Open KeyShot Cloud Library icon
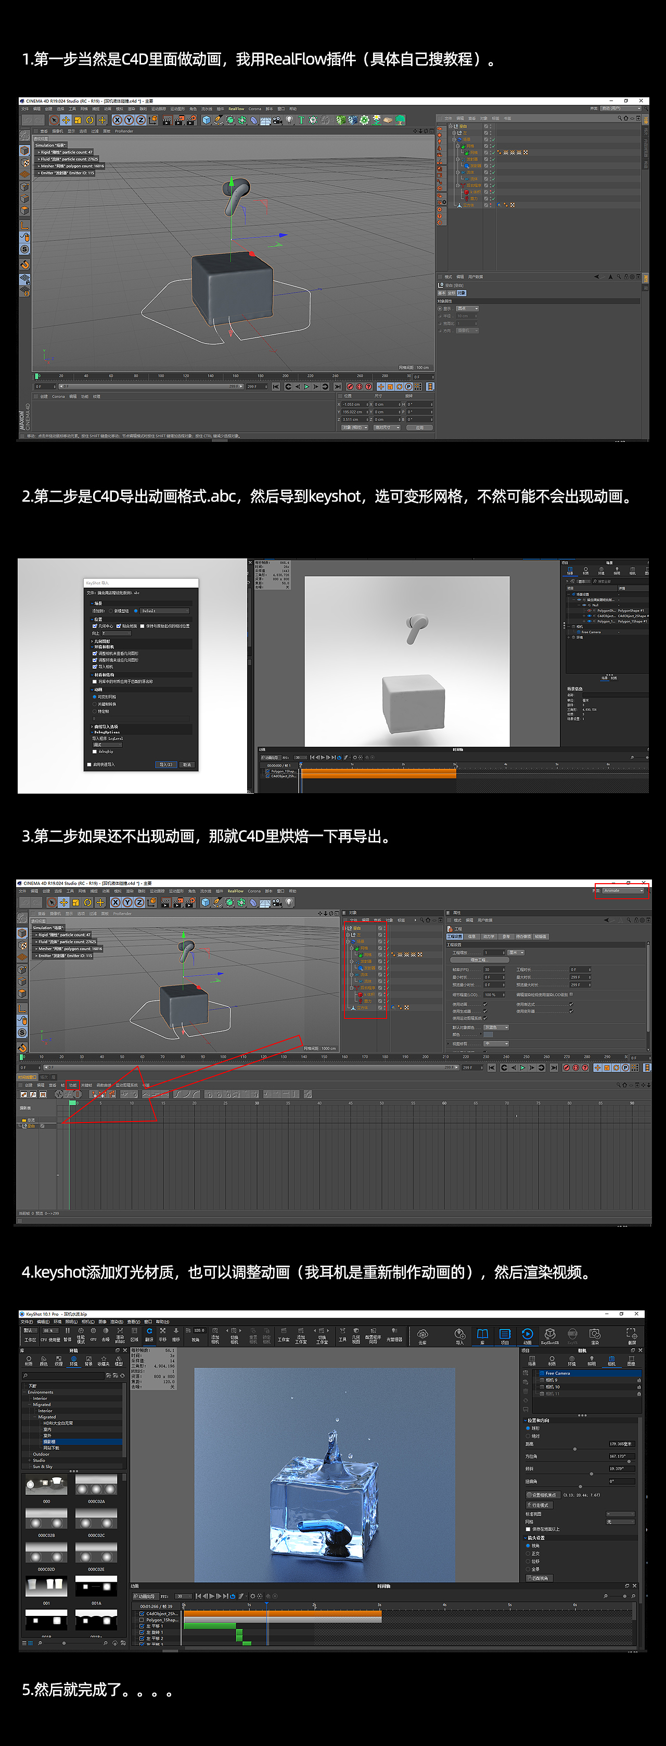This screenshot has width=666, height=1746. pyautogui.click(x=423, y=1336)
